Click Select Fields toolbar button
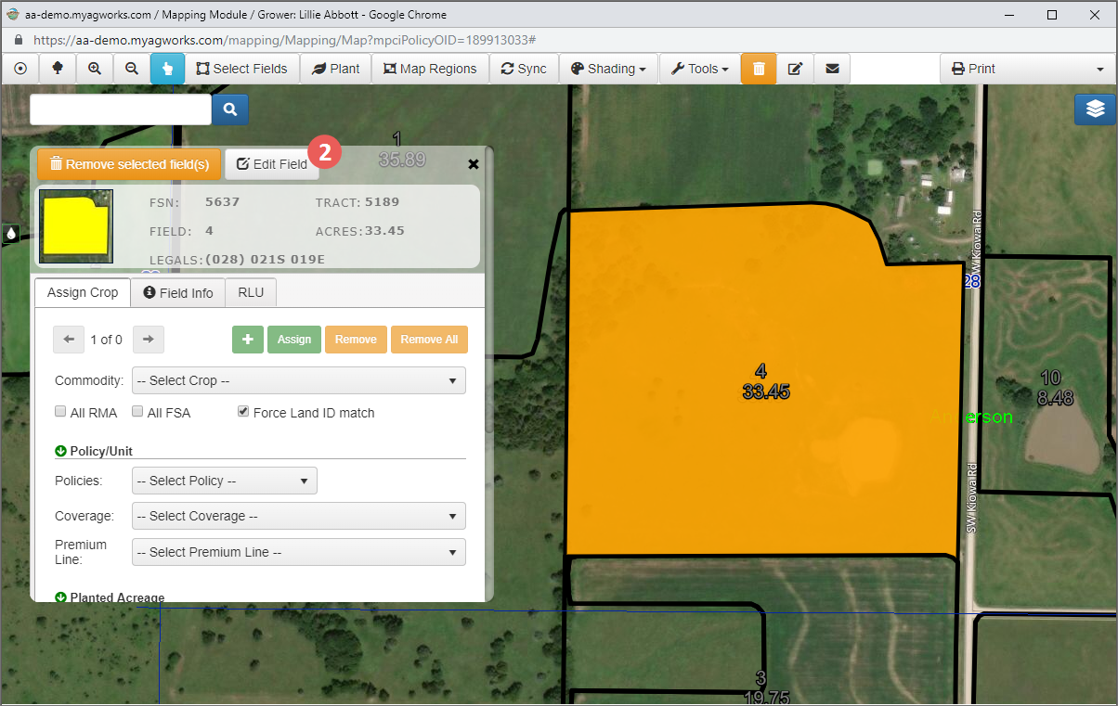 pyautogui.click(x=242, y=69)
